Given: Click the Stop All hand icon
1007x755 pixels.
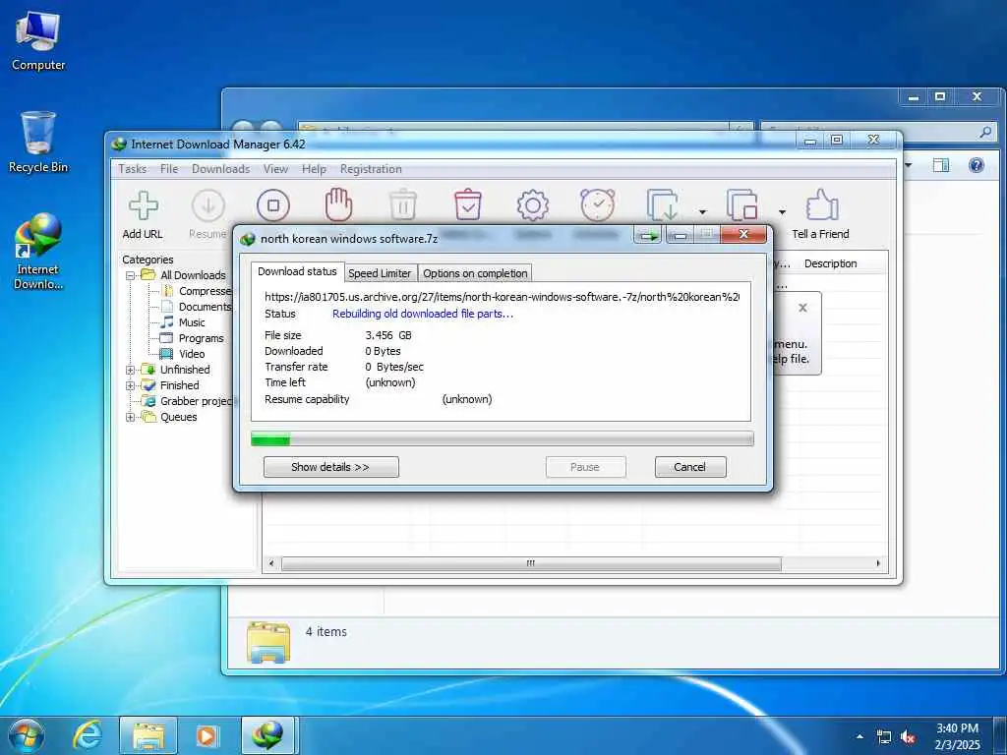Looking at the screenshot, I should 338,204.
